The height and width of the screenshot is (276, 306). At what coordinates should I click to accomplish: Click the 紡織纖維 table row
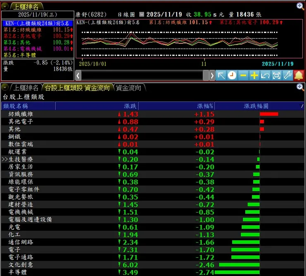coord(153,114)
